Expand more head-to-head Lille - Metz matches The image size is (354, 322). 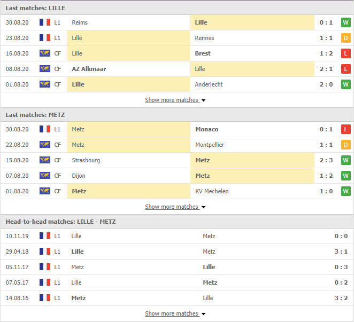(175, 313)
